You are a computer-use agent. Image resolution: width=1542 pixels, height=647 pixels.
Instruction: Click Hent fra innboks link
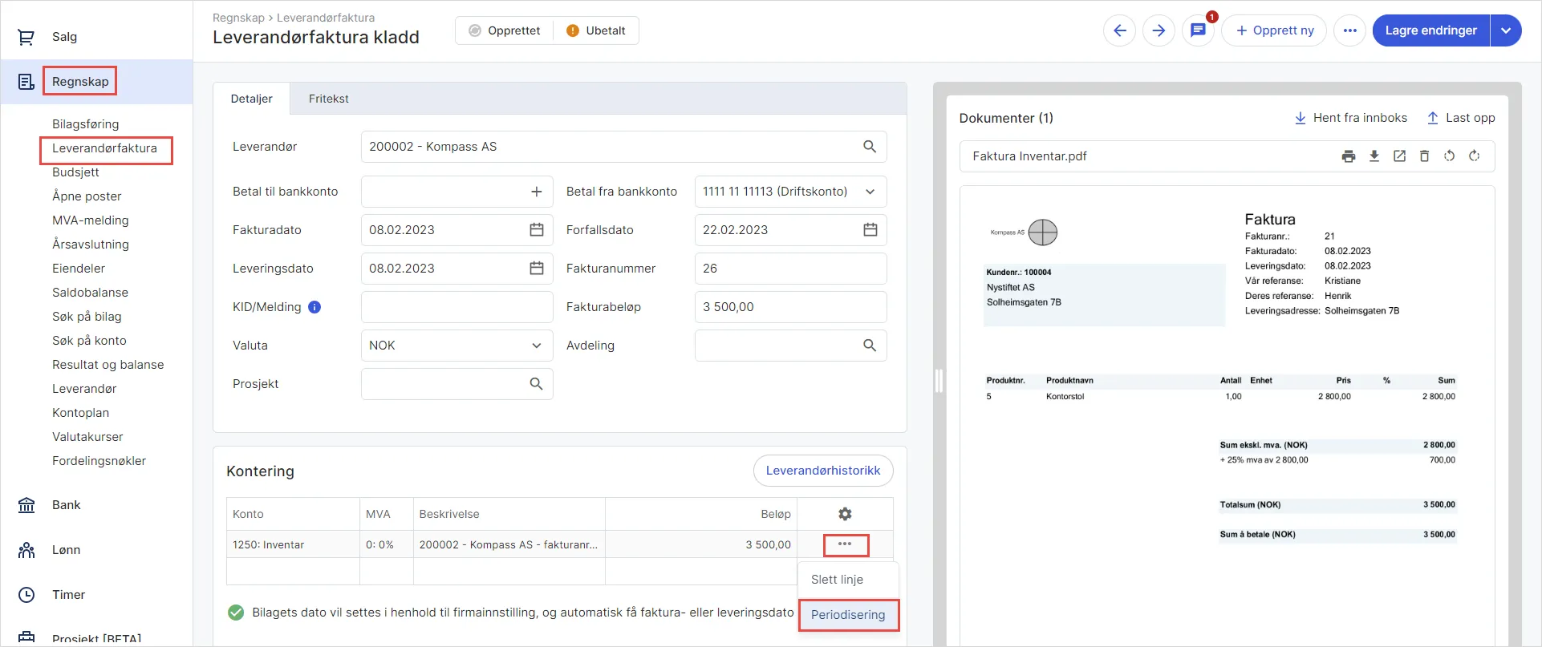coord(1351,118)
